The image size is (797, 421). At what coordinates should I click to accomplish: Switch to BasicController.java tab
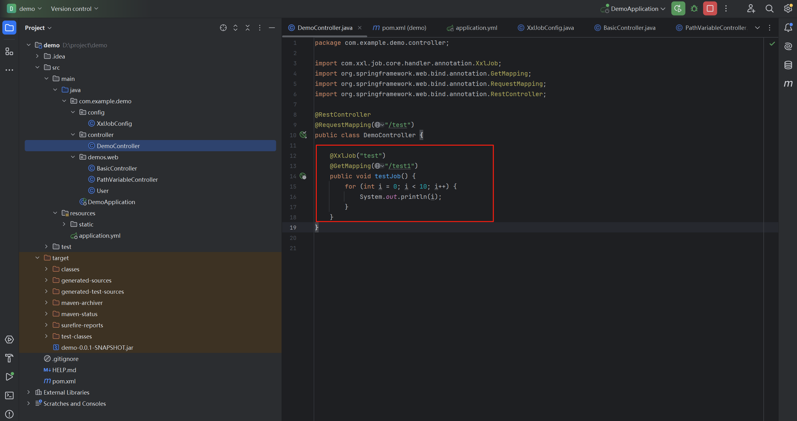(625, 28)
